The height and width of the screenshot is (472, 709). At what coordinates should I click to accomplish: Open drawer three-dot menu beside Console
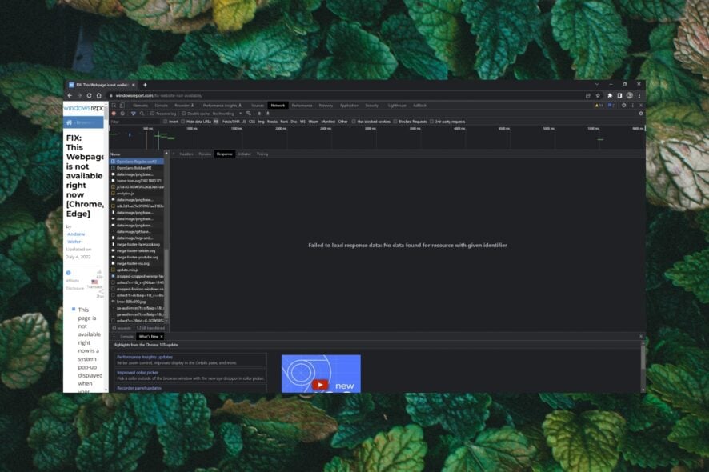coord(114,337)
